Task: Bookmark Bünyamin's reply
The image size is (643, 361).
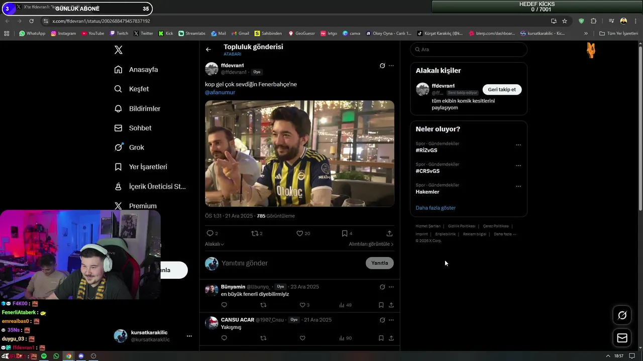Action: pyautogui.click(x=381, y=305)
